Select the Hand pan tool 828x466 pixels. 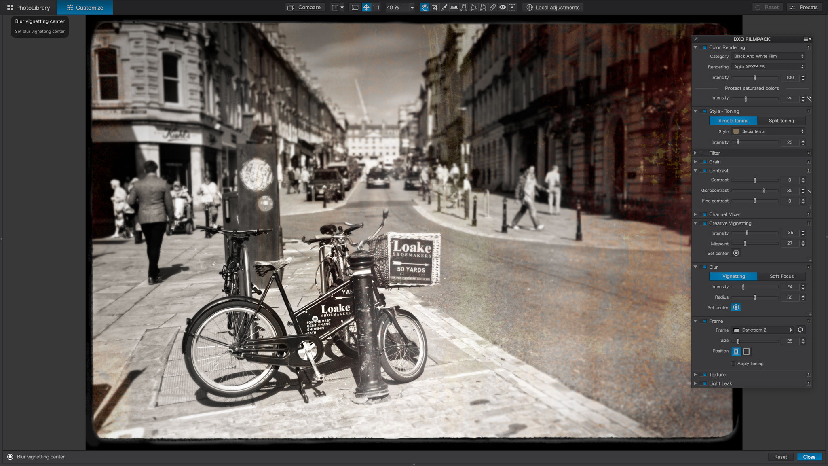coord(425,7)
